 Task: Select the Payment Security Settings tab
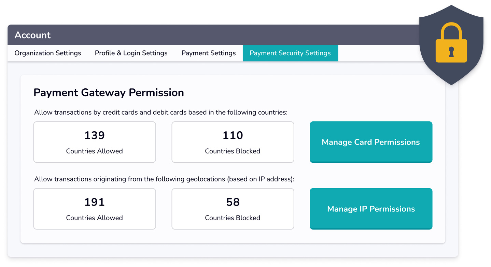290,53
